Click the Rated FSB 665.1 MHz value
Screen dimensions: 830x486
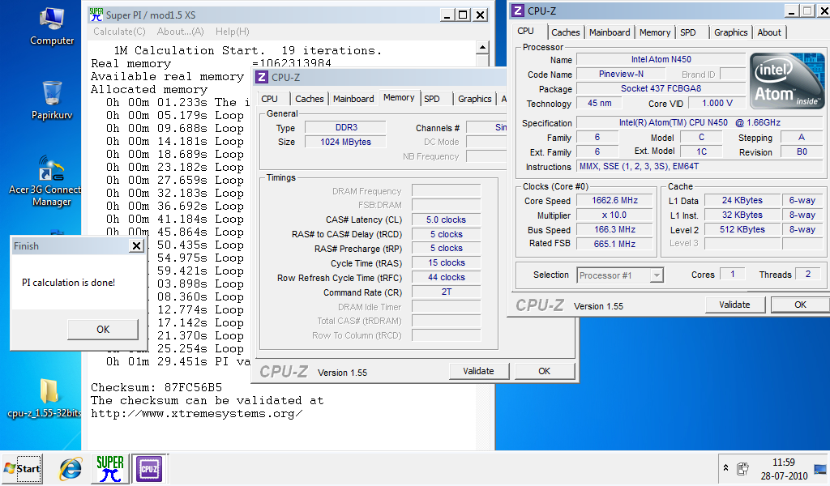point(614,244)
